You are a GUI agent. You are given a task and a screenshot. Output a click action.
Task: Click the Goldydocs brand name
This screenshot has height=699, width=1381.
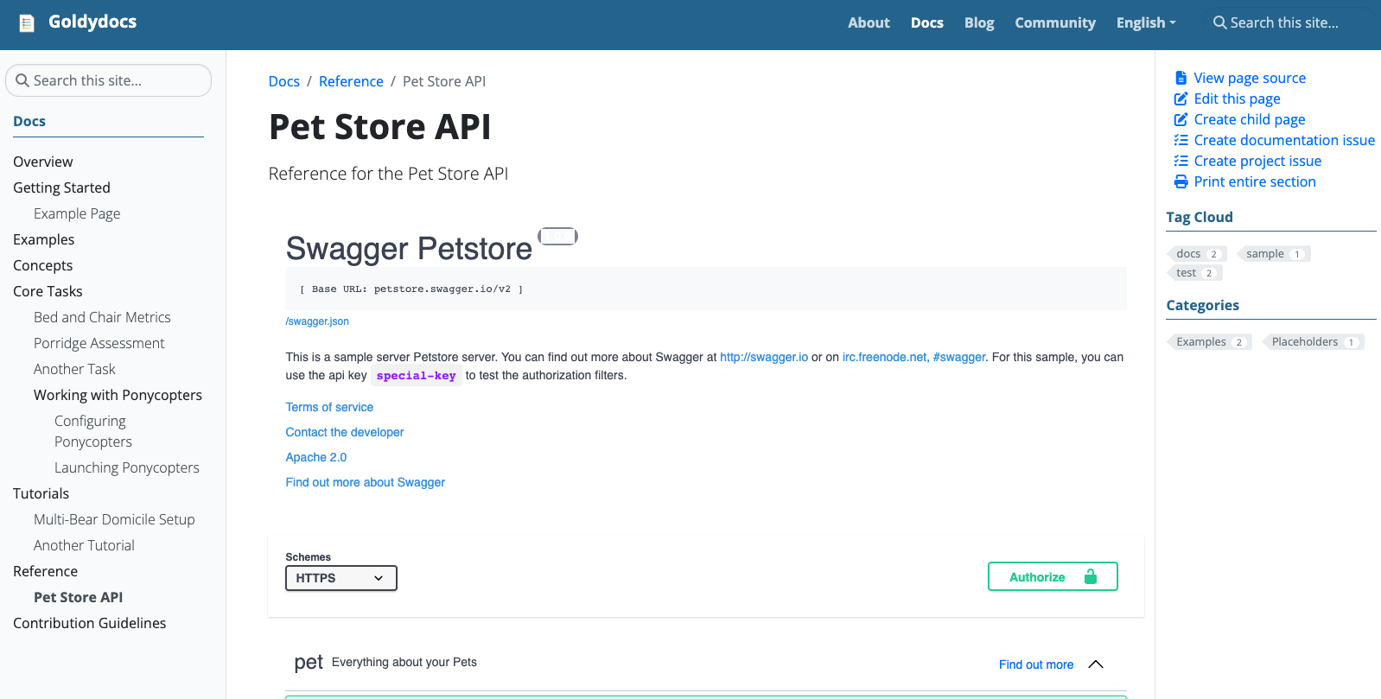tap(92, 22)
